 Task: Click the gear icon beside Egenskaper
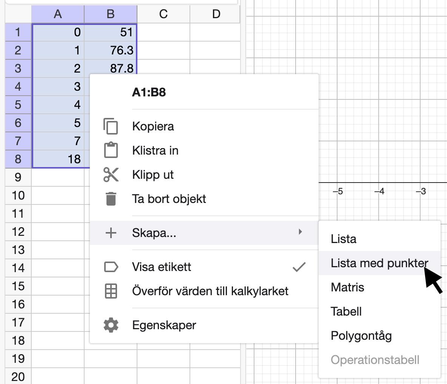110,325
